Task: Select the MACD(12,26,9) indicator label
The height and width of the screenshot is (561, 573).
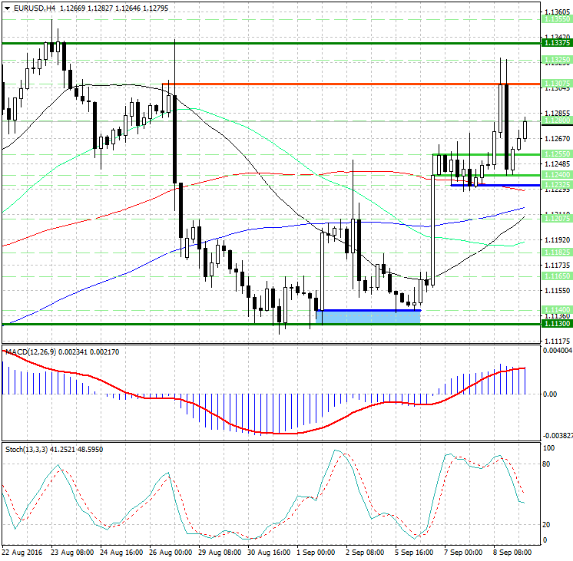Action: 31,352
